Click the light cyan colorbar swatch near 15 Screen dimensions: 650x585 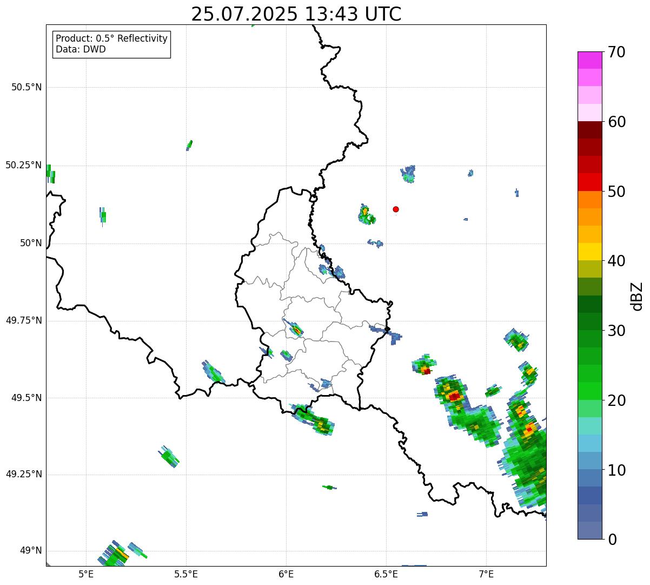(590, 426)
